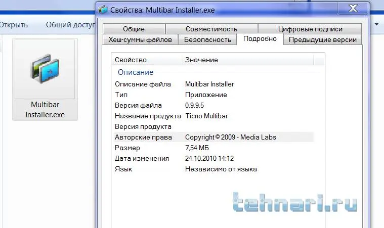This screenshot has height=228, width=384.
Task: Click the Multibar Installer.exe file name label
Action: 45,110
